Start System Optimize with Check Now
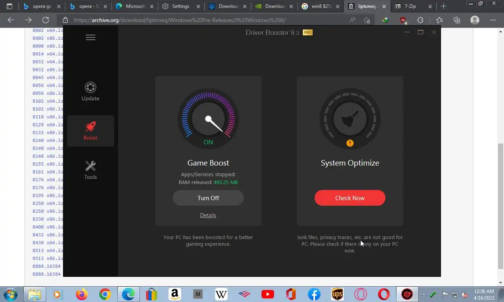The image size is (504, 302). 350,198
